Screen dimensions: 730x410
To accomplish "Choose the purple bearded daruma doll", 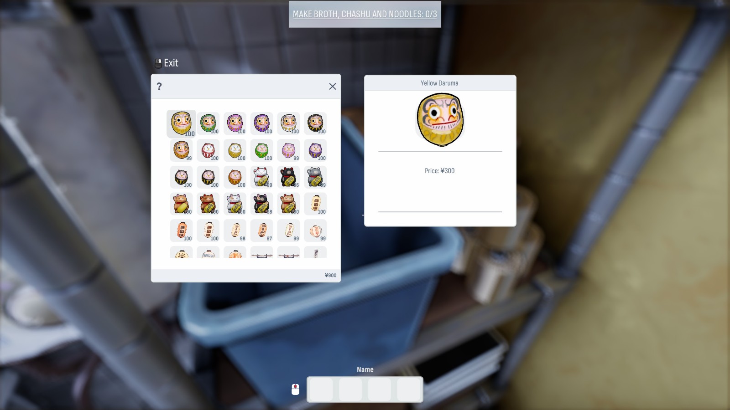I will point(262,123).
